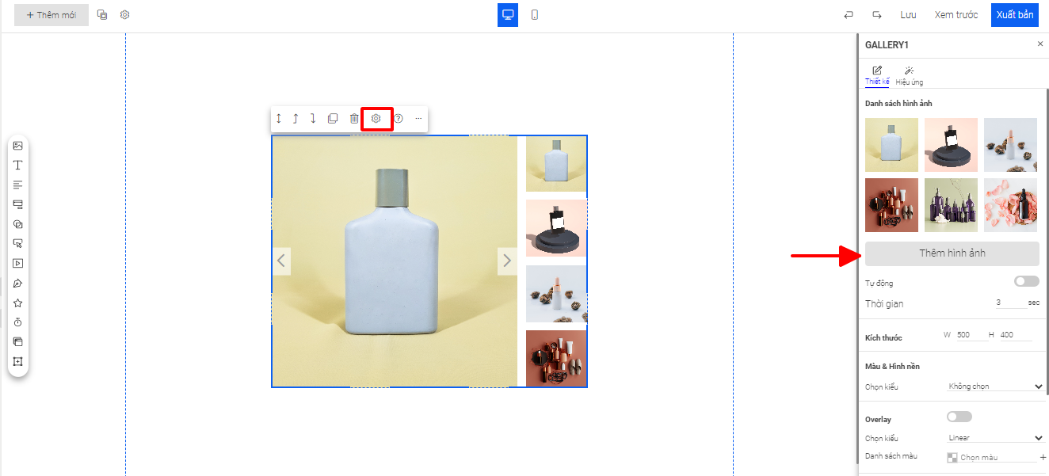Select the Text tool in left sidebar

[17, 166]
